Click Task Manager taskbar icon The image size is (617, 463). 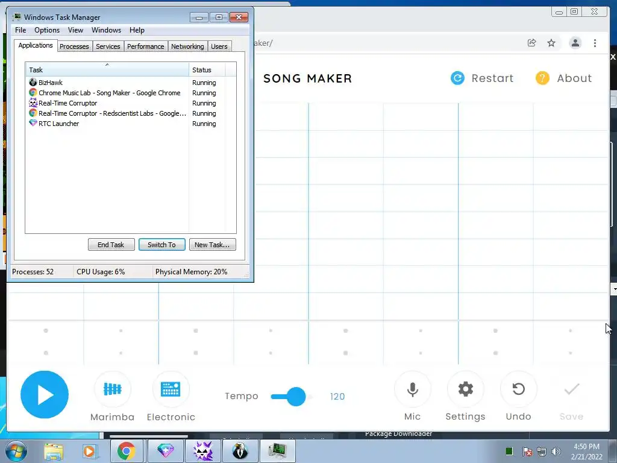click(x=277, y=451)
